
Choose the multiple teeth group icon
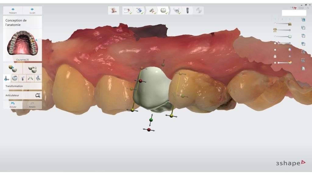point(32,68)
